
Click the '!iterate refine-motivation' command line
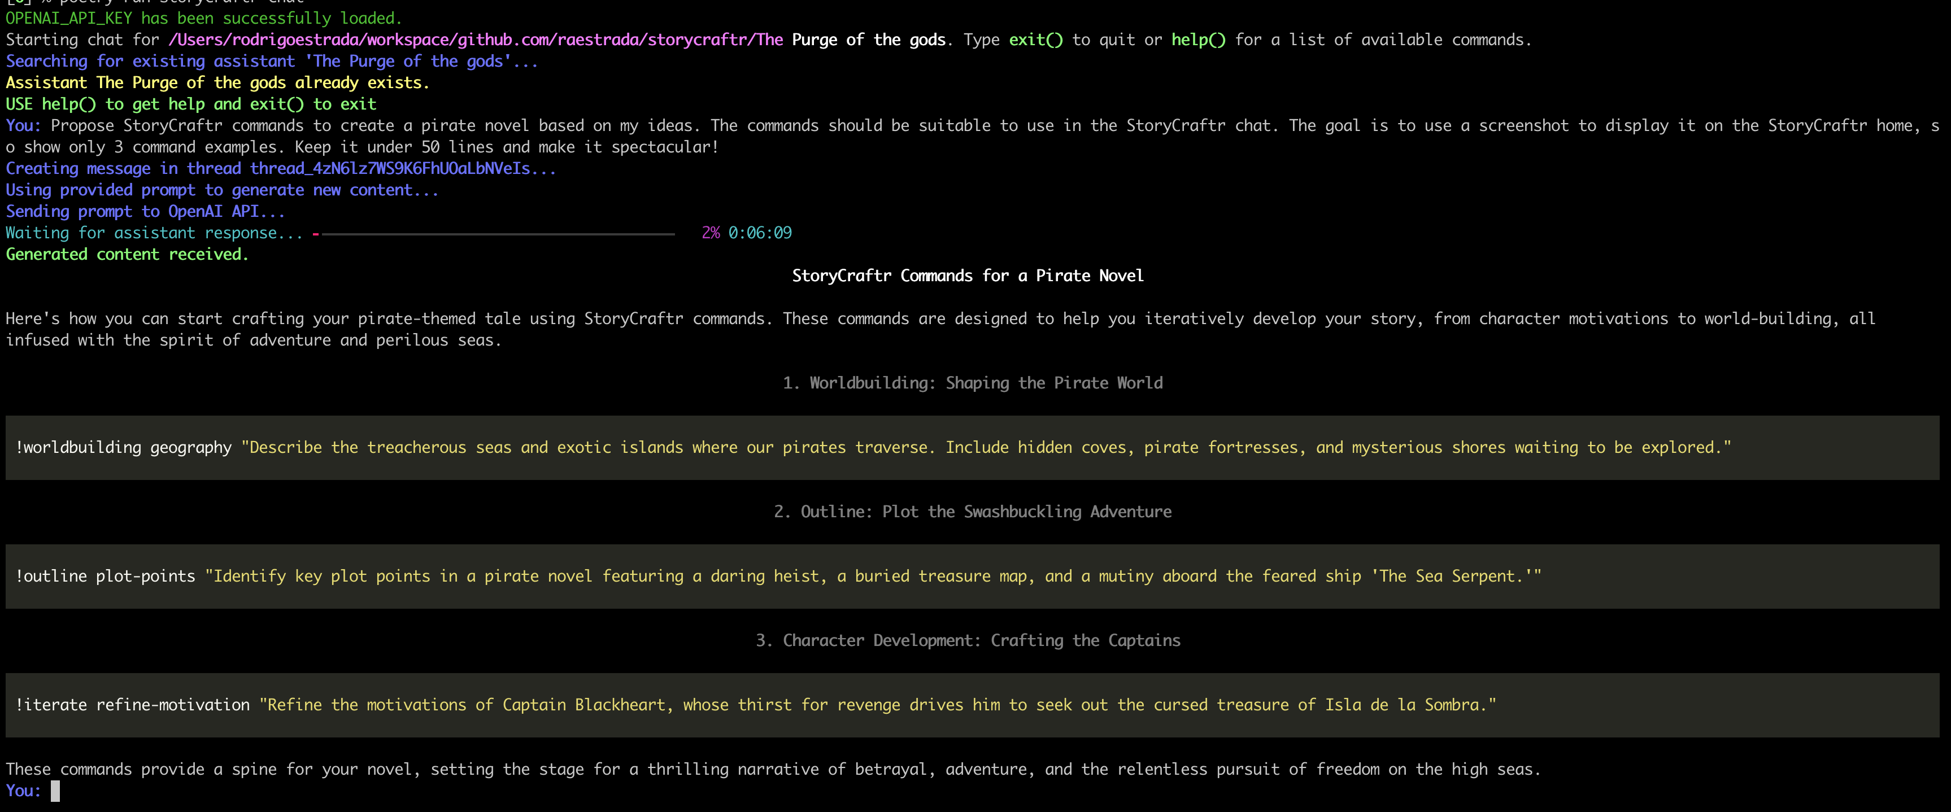point(973,705)
